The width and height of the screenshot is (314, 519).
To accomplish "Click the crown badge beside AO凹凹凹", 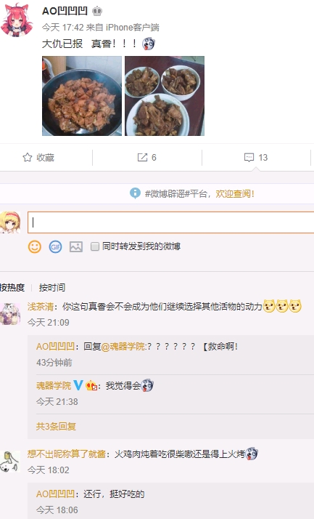I will pyautogui.click(x=96, y=11).
